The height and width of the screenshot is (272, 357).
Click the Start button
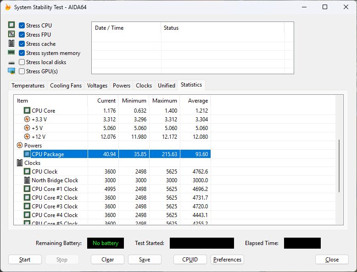(x=25, y=260)
